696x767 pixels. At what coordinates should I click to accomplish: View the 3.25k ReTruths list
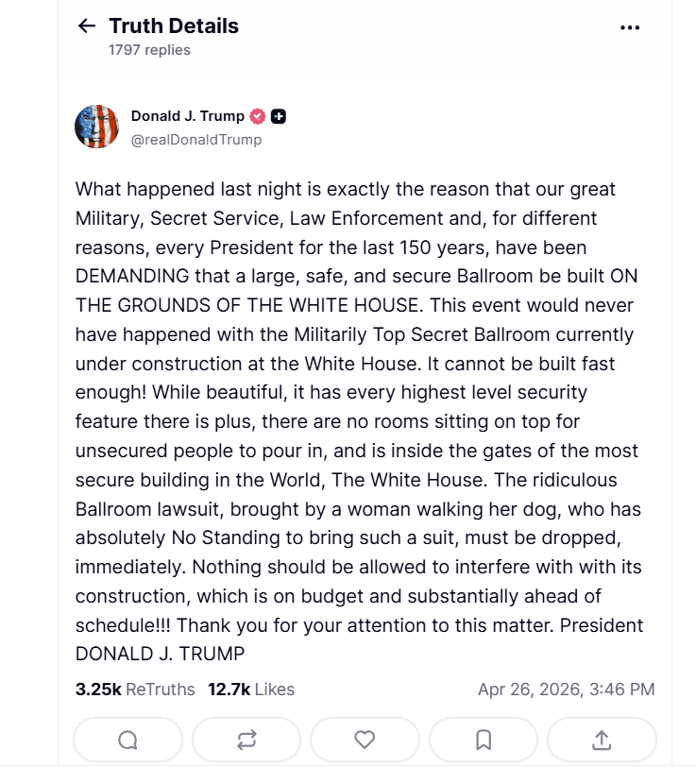135,690
